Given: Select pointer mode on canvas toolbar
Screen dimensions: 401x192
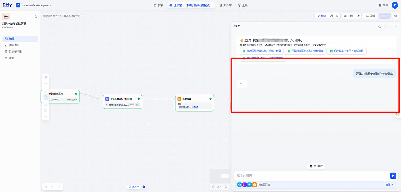Looking at the screenshot, I should point(46,91).
